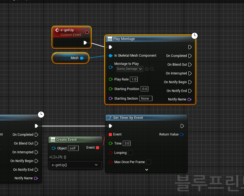Viewport: 244px width, 196px height.
Task: Click the Play Rate value field 1.0
Action: point(134,79)
